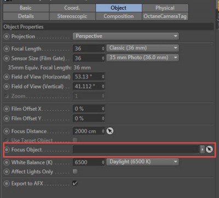
Task: Enable the Affect Lights Only checkbox
Action: 75,172
